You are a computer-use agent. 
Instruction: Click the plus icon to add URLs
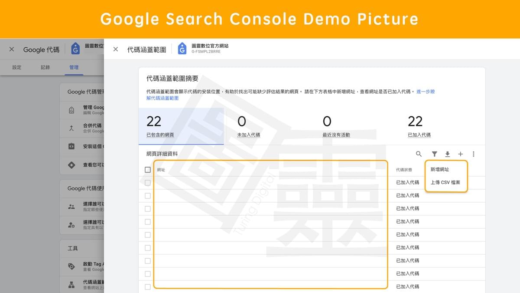(x=461, y=154)
